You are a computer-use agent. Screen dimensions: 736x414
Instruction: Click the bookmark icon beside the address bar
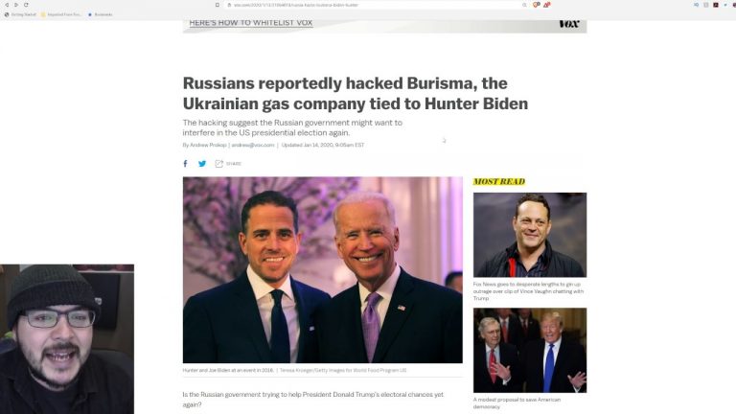tap(218, 5)
